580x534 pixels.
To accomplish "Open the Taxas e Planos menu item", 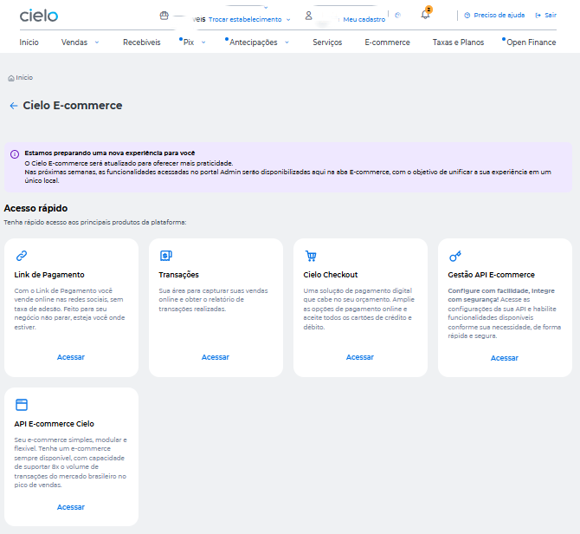I will pyautogui.click(x=458, y=42).
